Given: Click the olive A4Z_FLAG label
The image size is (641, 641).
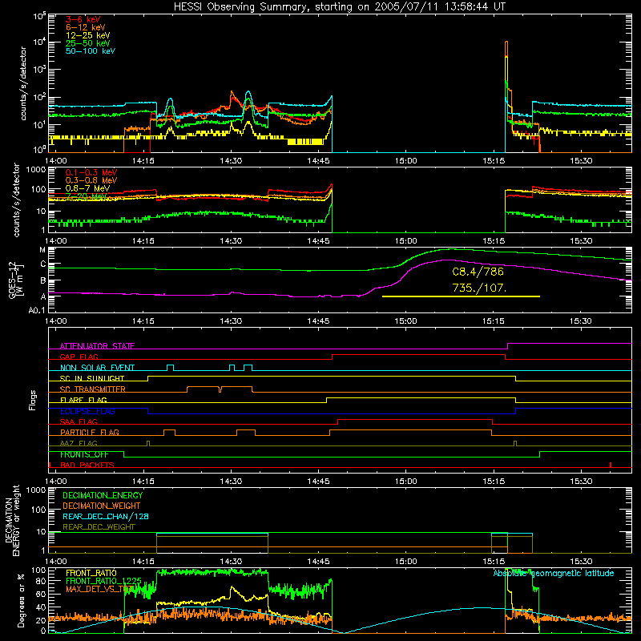Looking at the screenshot, I should click(x=79, y=444).
